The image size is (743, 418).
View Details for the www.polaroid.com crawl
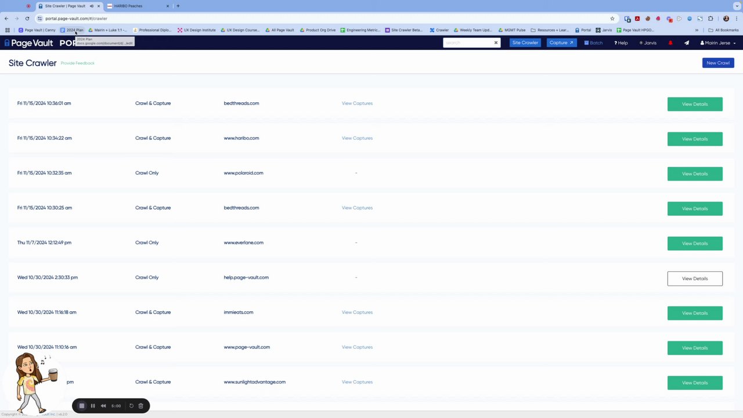pos(695,174)
